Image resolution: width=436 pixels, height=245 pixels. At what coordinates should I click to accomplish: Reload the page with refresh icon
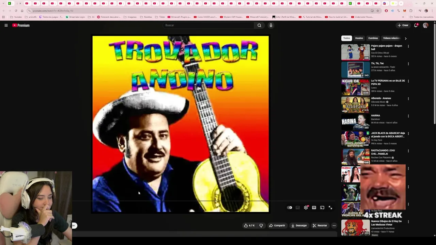point(16,11)
